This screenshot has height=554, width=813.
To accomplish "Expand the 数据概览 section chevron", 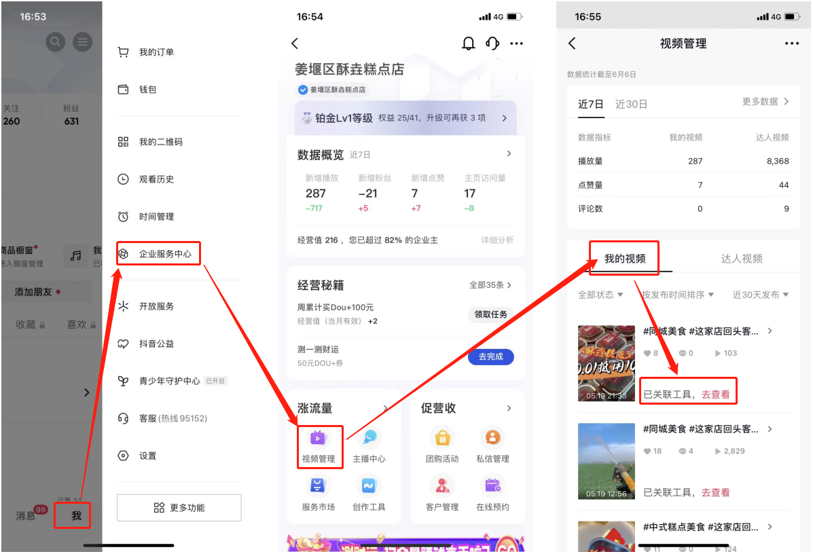I will point(509,153).
